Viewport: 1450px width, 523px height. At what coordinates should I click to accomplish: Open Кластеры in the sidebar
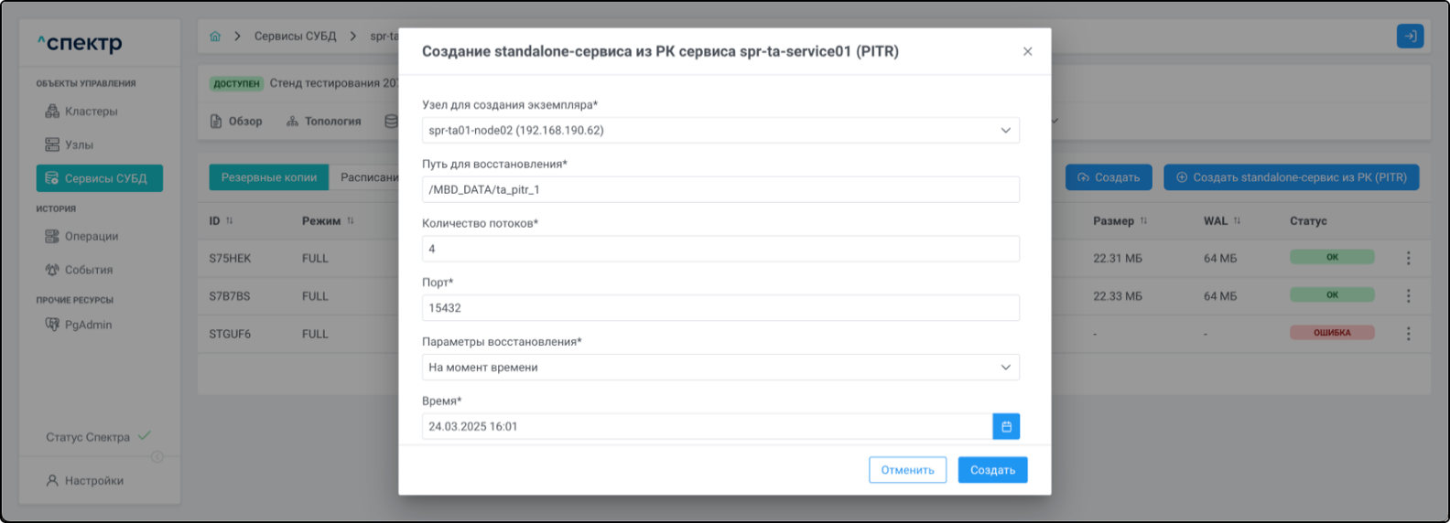point(91,112)
